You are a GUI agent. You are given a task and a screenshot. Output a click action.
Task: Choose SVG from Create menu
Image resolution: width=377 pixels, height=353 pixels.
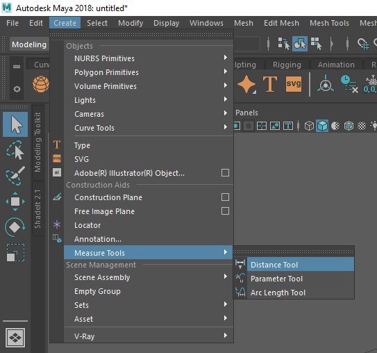pyautogui.click(x=148, y=159)
